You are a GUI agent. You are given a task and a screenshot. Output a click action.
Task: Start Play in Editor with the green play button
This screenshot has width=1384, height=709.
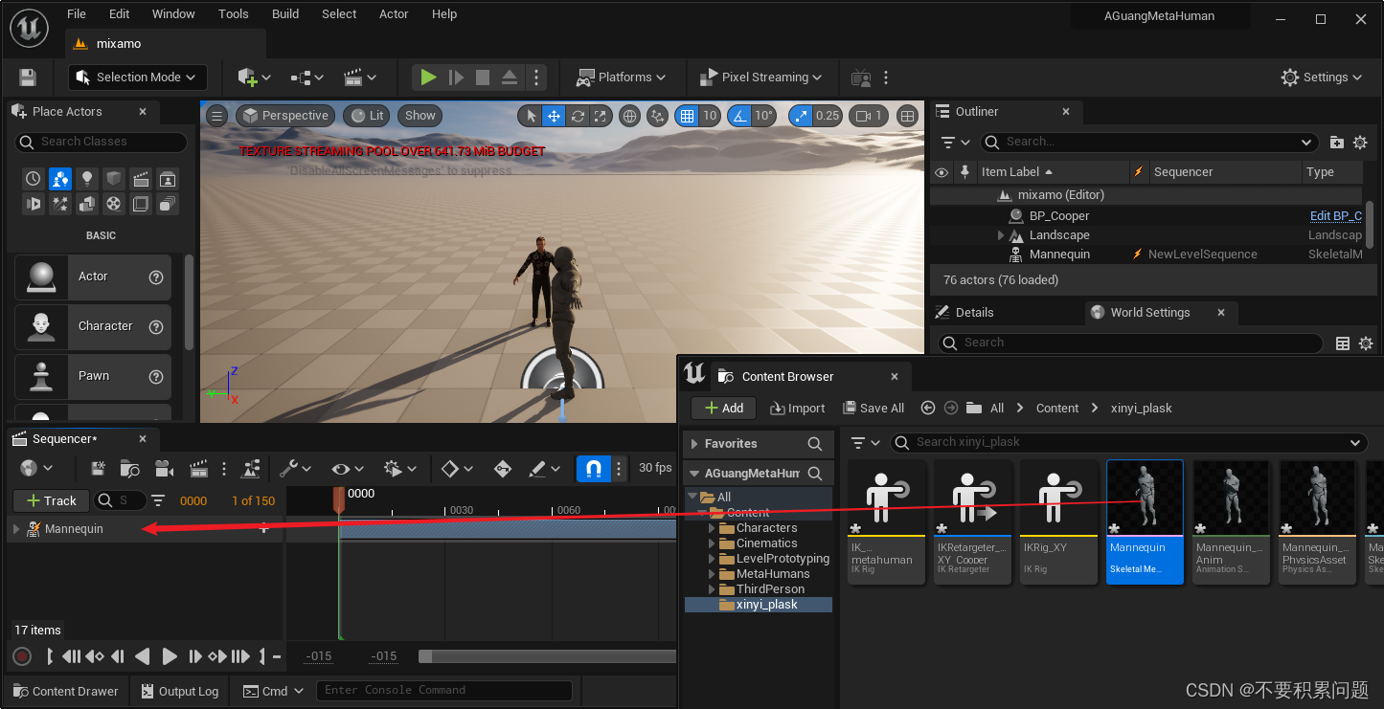tap(428, 78)
